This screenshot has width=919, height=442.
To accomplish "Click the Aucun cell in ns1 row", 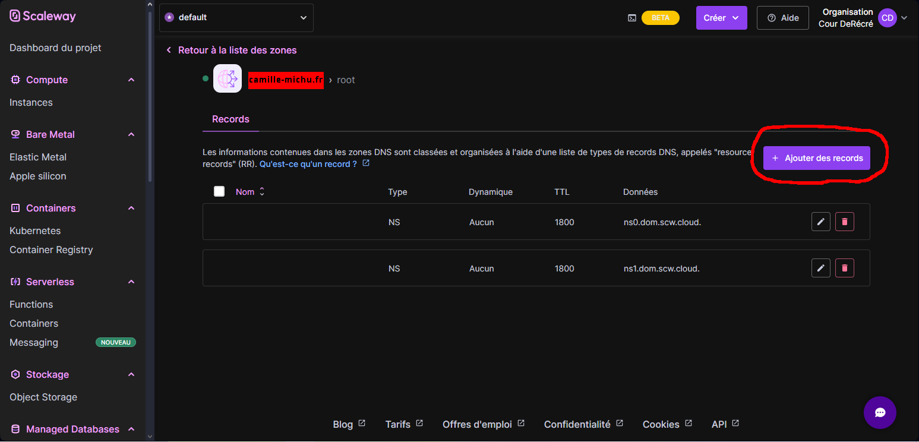I will [481, 269].
